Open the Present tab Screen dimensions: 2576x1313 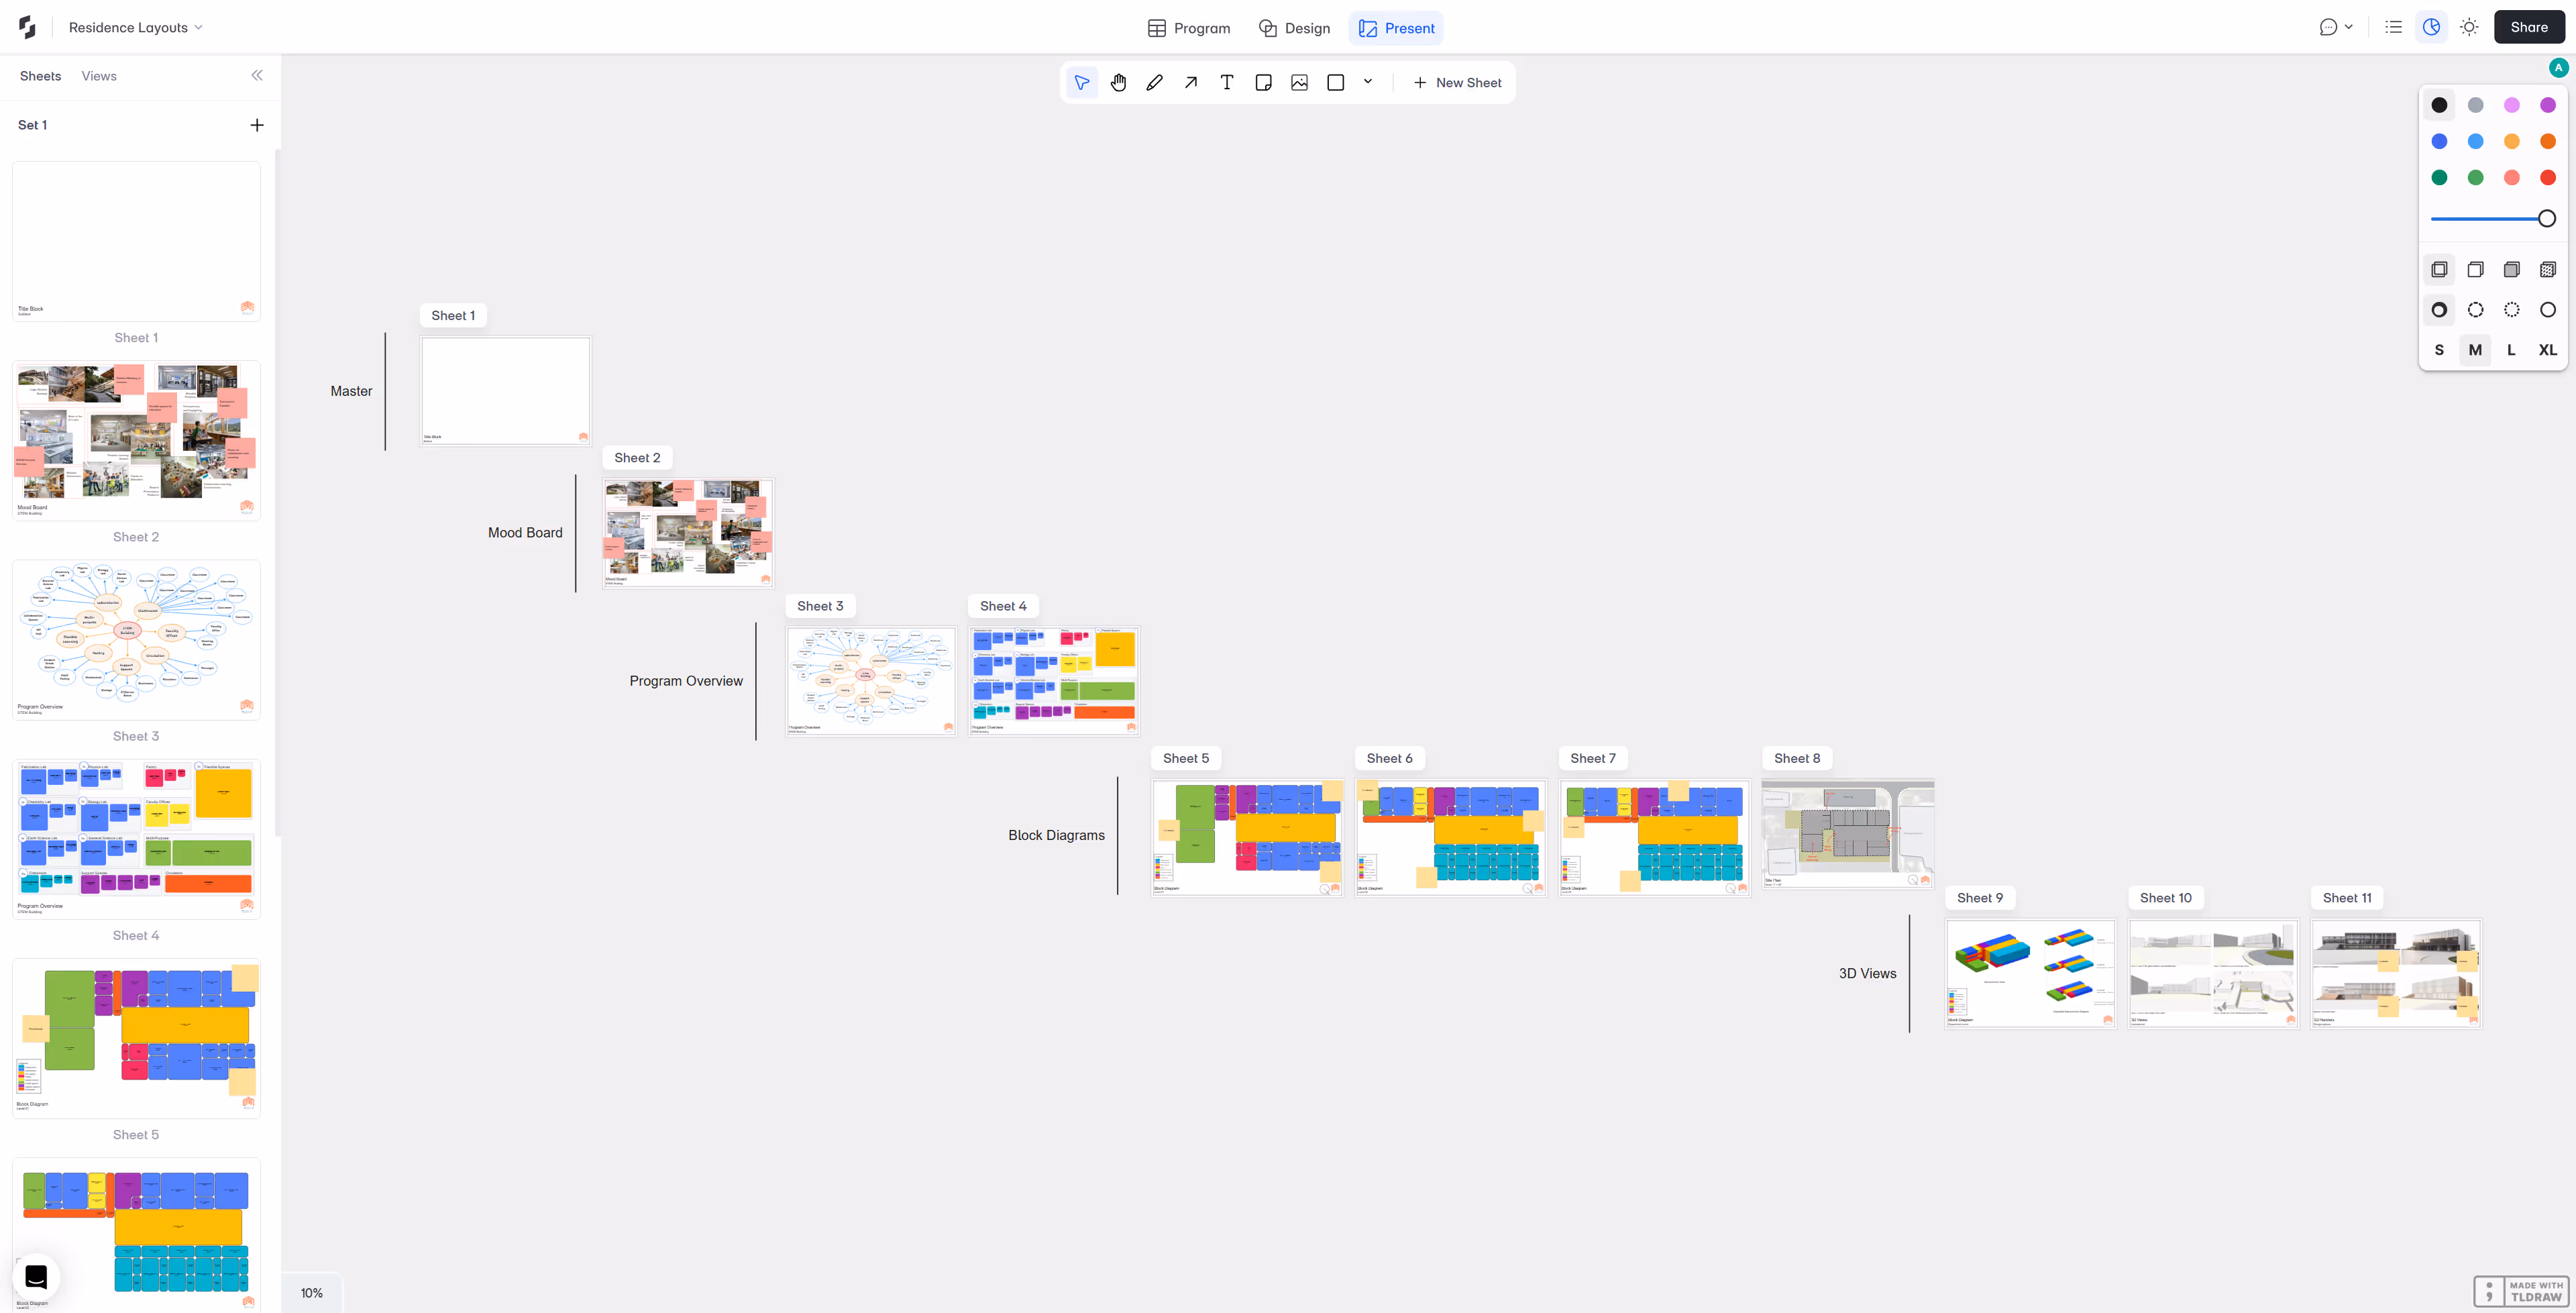[1396, 28]
